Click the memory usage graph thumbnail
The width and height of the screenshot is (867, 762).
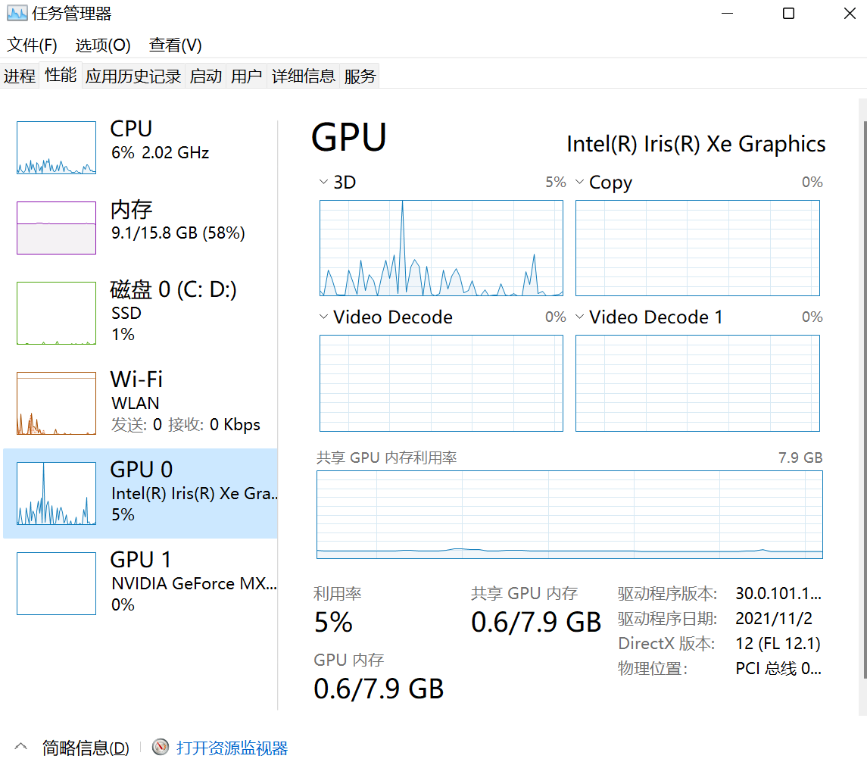pos(56,228)
